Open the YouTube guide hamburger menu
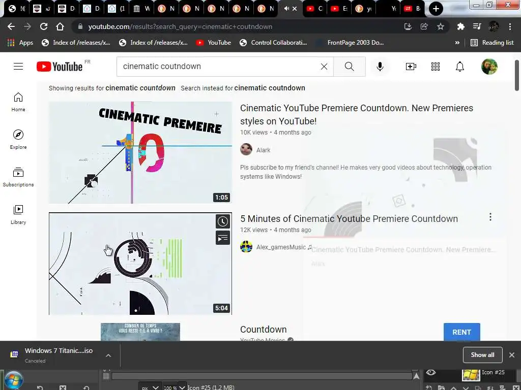 (18, 67)
